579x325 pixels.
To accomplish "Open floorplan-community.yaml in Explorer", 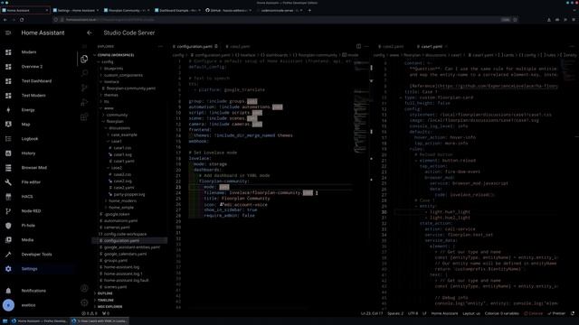I will click(131, 88).
